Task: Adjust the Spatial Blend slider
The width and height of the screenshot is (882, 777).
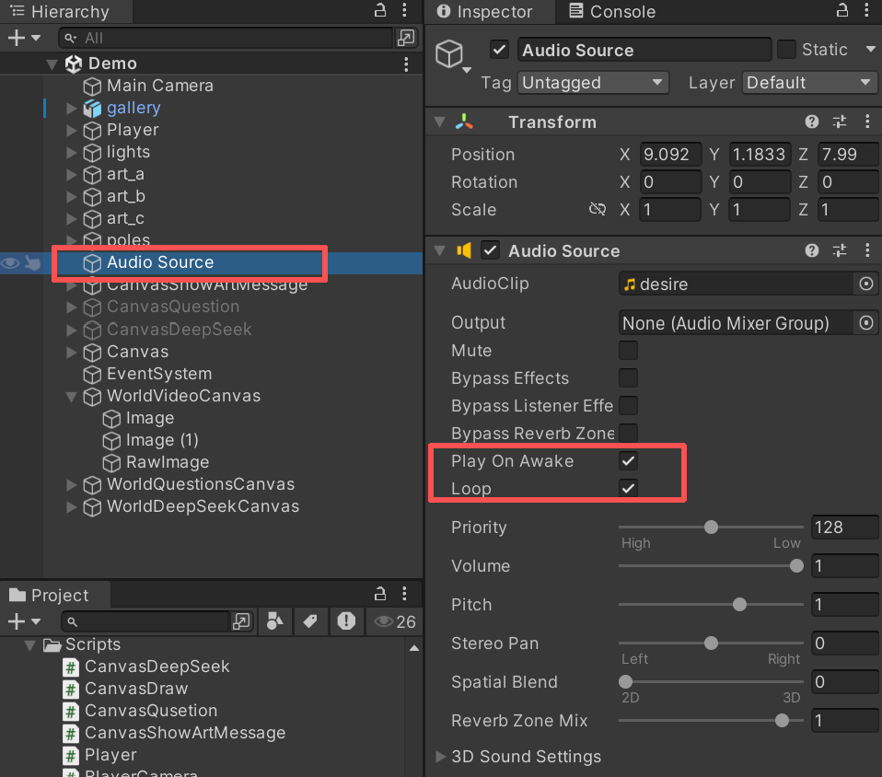Action: click(711, 682)
